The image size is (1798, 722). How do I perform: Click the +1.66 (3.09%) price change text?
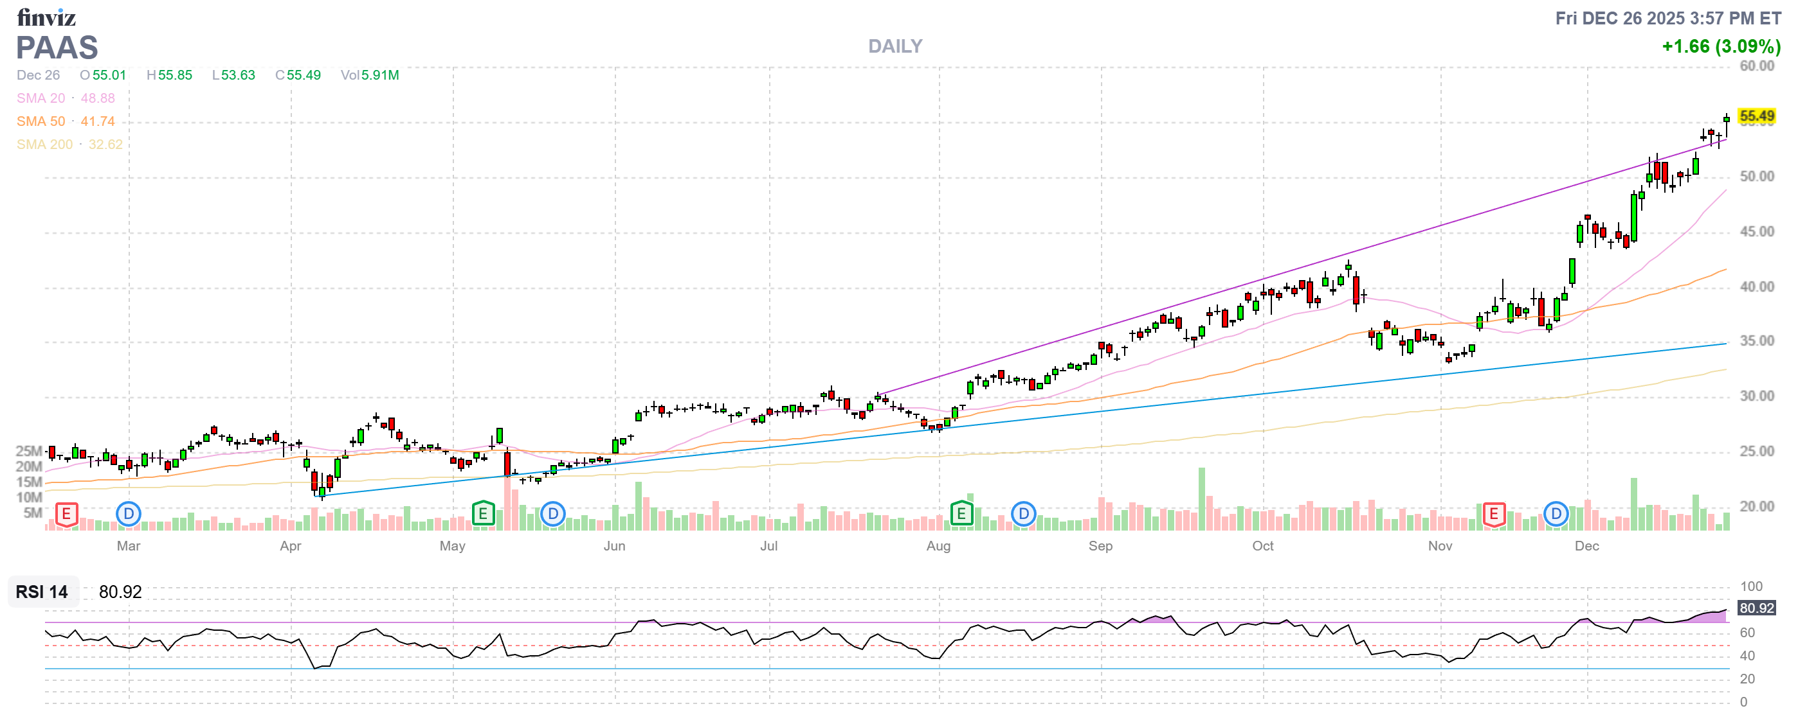click(x=1721, y=47)
